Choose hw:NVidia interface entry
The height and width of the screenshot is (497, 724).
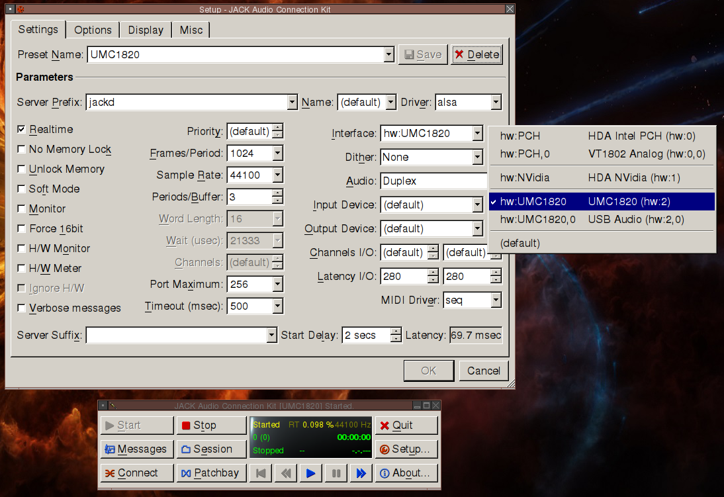[x=602, y=178]
